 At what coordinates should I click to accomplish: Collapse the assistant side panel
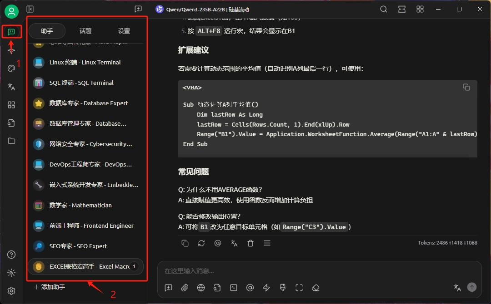click(30, 9)
